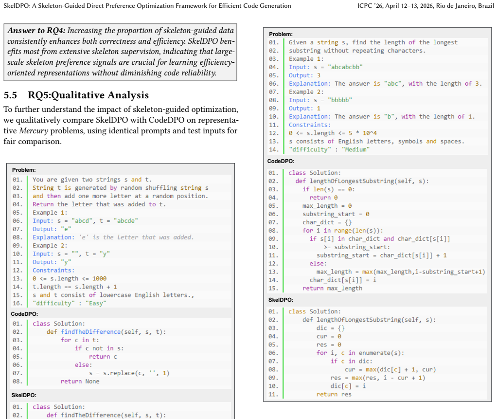The width and height of the screenshot is (497, 419).
Task: Click the line 'and then add one more letter at a random position.'
Action: coord(120,196)
